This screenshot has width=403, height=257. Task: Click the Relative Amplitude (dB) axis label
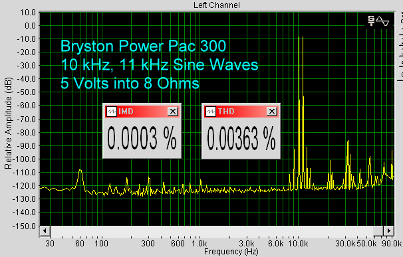point(8,123)
